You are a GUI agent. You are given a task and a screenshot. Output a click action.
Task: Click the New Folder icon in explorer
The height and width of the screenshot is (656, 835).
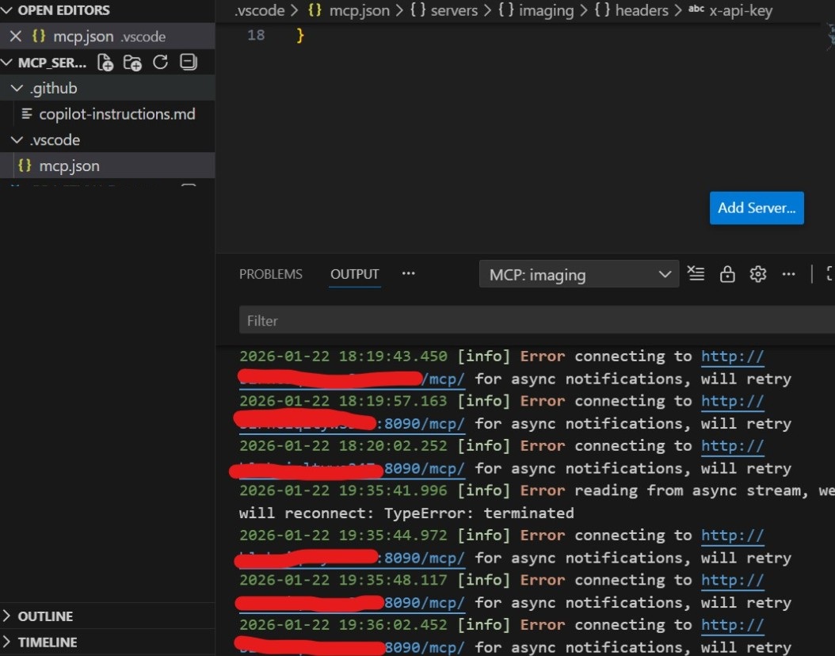tap(132, 63)
